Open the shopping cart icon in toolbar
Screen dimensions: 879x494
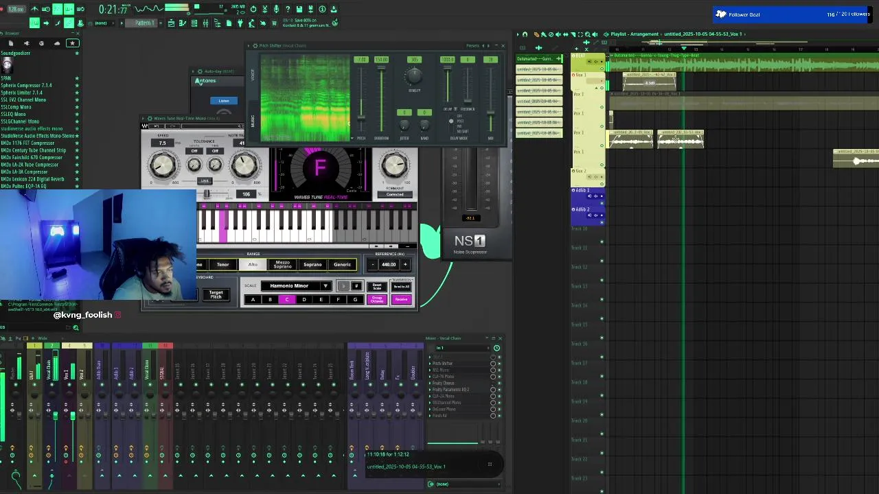point(274,23)
